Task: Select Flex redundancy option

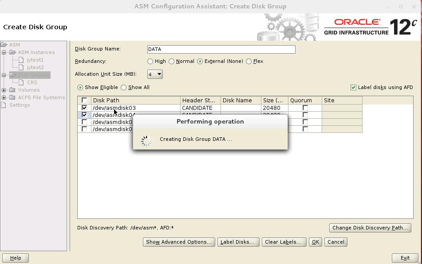Action: pos(248,61)
